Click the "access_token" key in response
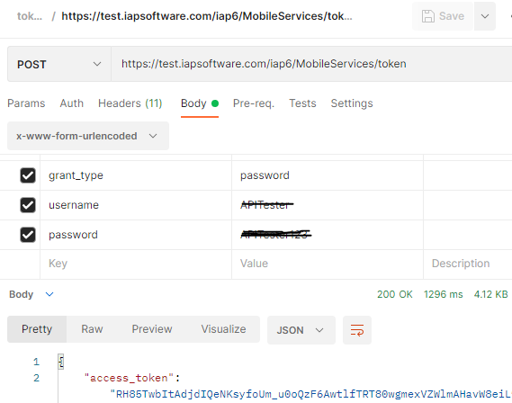This screenshot has width=512, height=403. 129,378
